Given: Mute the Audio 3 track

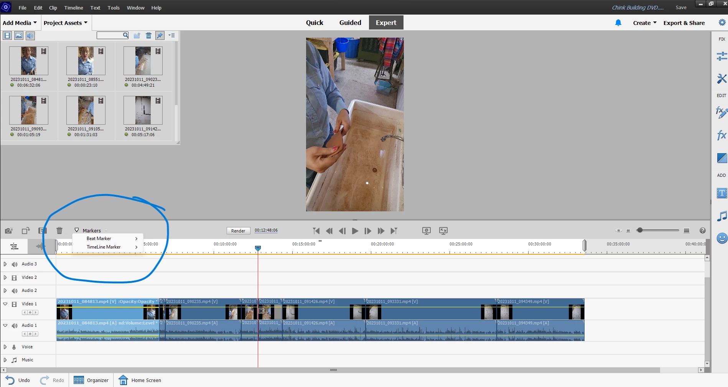Looking at the screenshot, I should coord(15,264).
